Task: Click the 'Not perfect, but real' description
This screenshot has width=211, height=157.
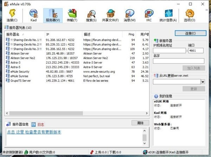Action: [x=96, y=76]
